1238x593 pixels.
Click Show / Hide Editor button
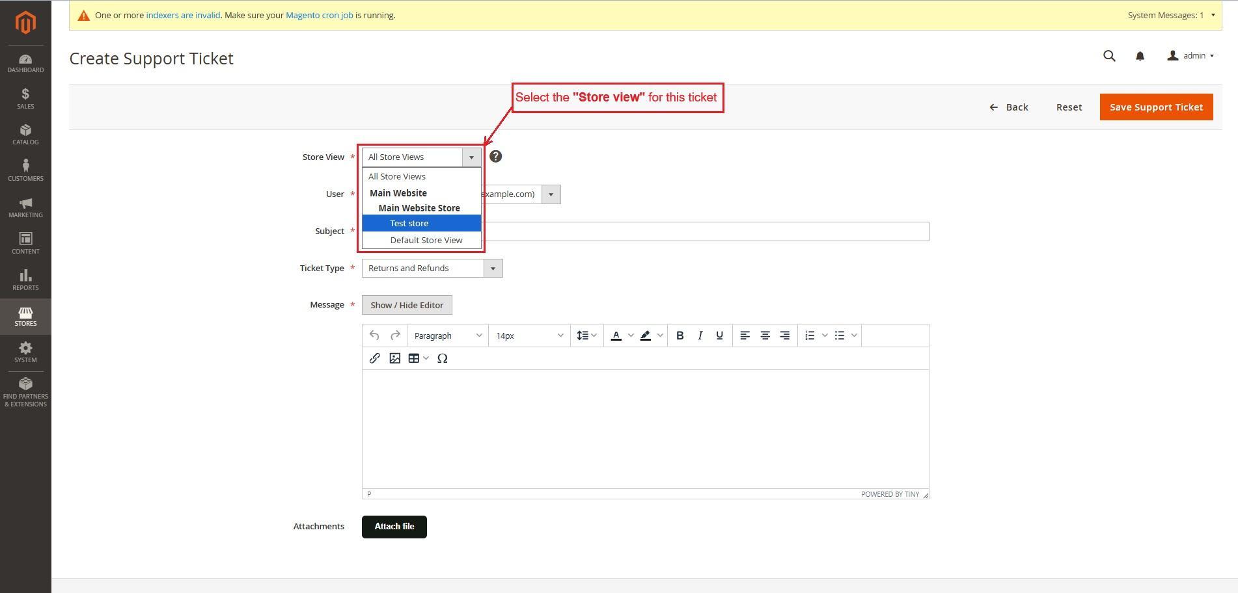coord(407,305)
